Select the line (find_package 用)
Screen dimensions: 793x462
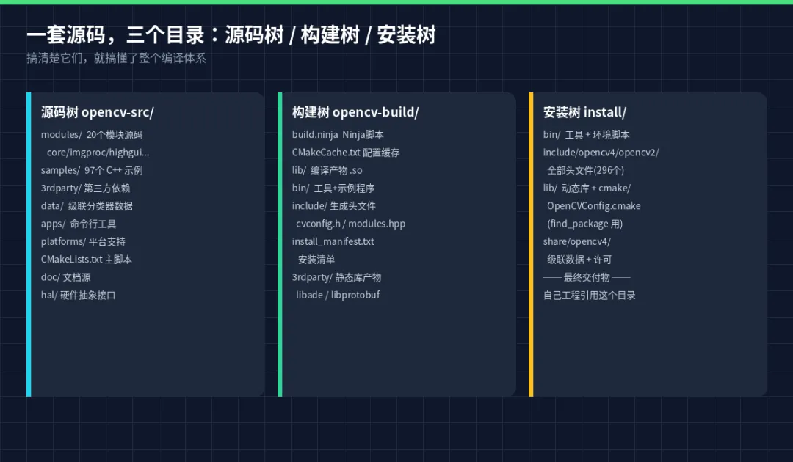(584, 224)
